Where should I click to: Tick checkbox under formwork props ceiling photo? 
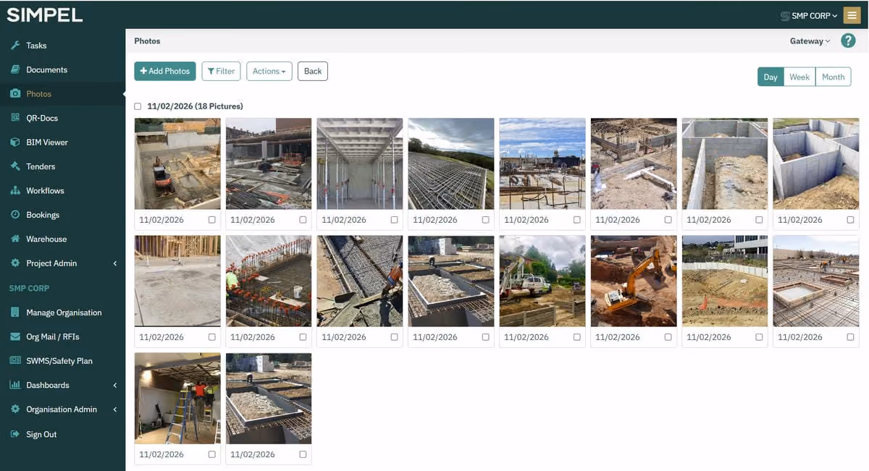(x=394, y=220)
